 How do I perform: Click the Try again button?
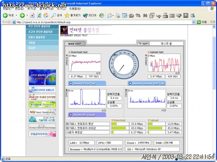143,44
